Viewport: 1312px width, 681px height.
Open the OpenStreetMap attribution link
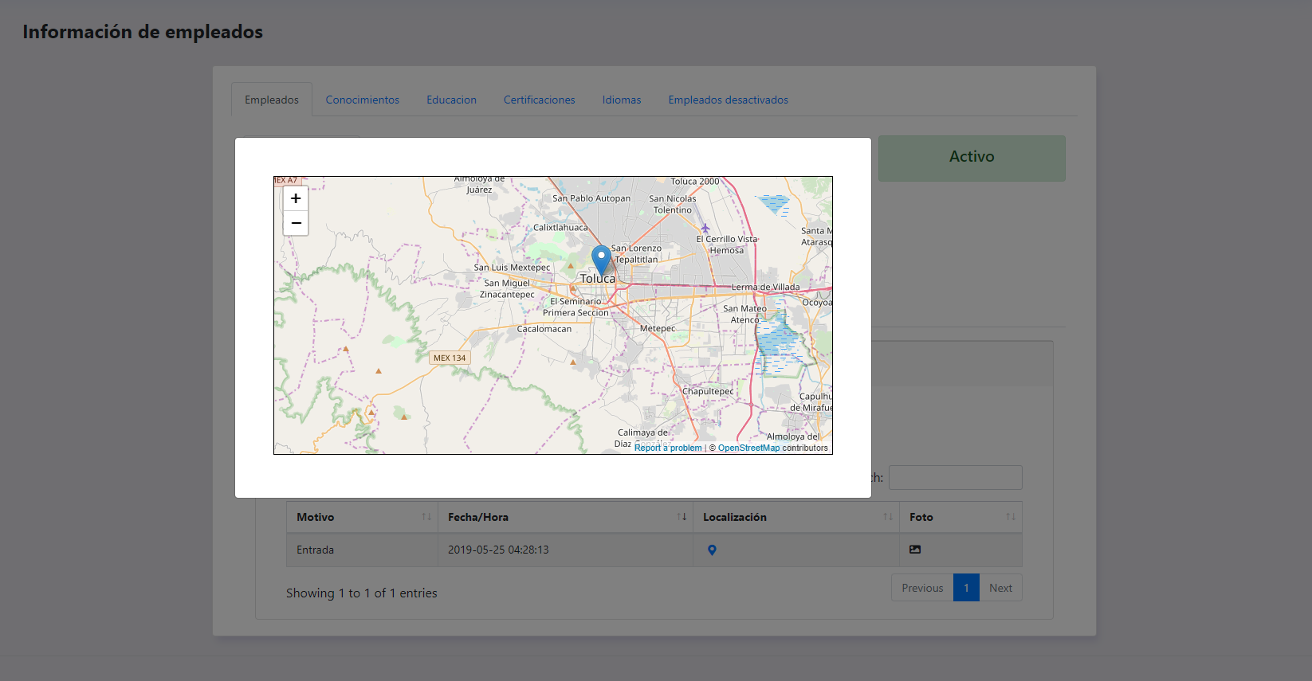point(748,448)
